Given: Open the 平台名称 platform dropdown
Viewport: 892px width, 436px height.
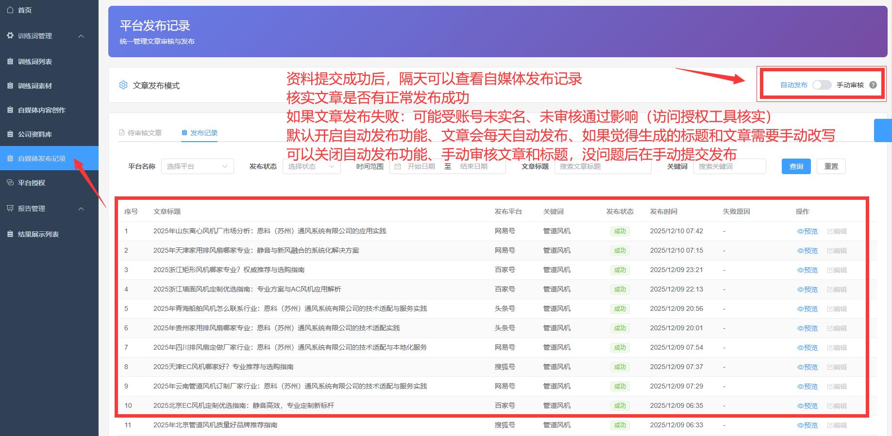Looking at the screenshot, I should click(x=197, y=166).
